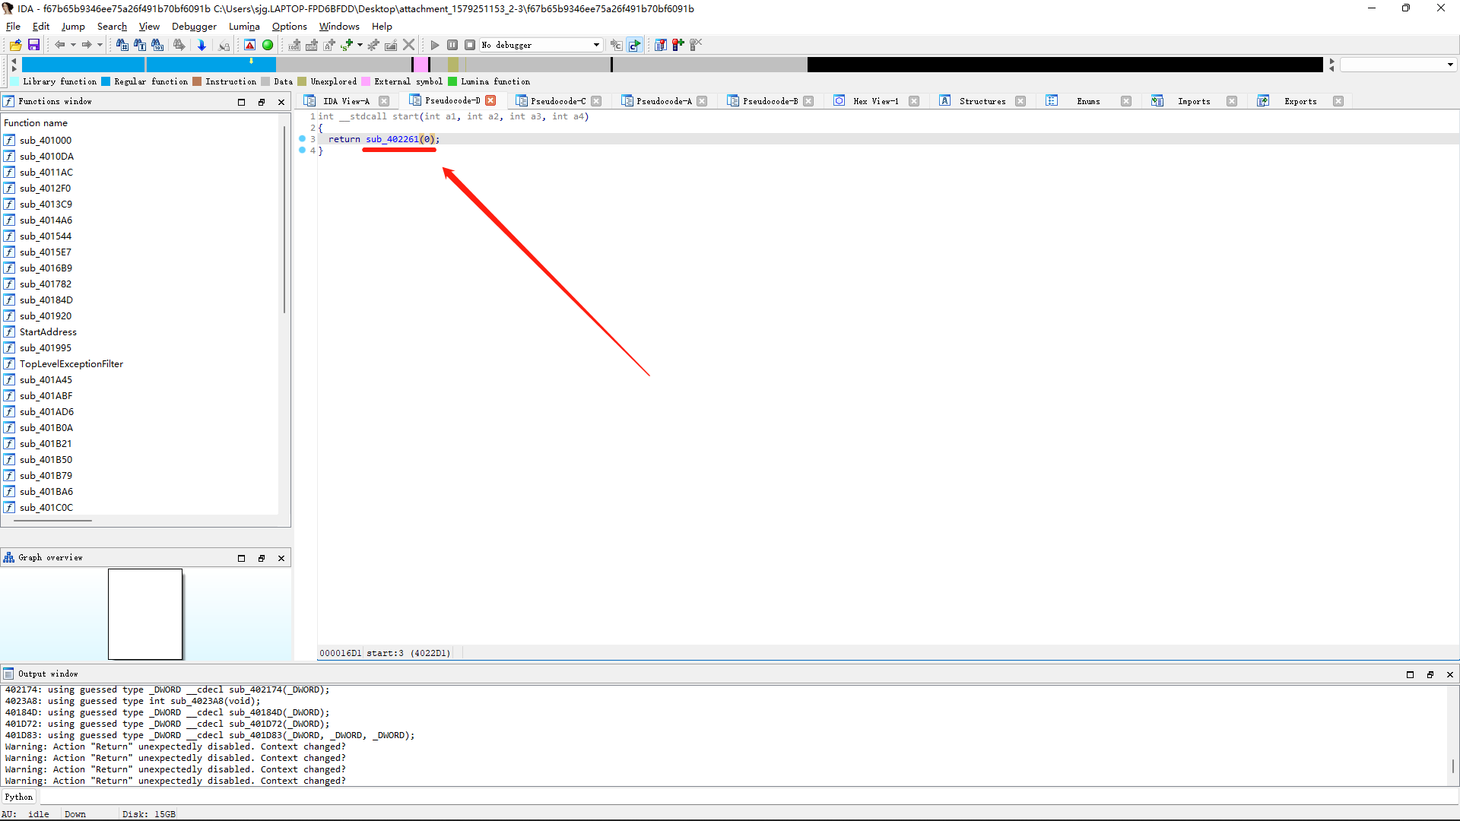Click the pause process button

pos(452,45)
